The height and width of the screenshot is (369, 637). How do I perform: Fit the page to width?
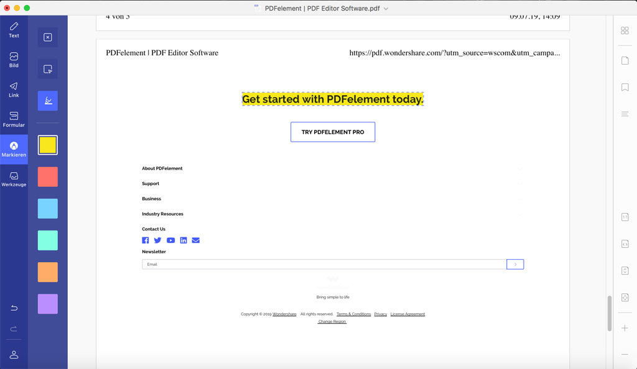click(x=625, y=244)
